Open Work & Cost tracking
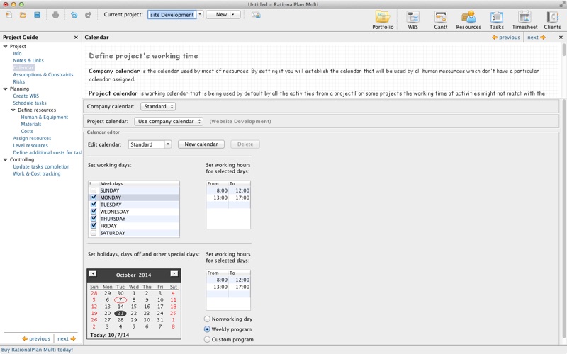This screenshot has height=354, width=567. point(37,173)
